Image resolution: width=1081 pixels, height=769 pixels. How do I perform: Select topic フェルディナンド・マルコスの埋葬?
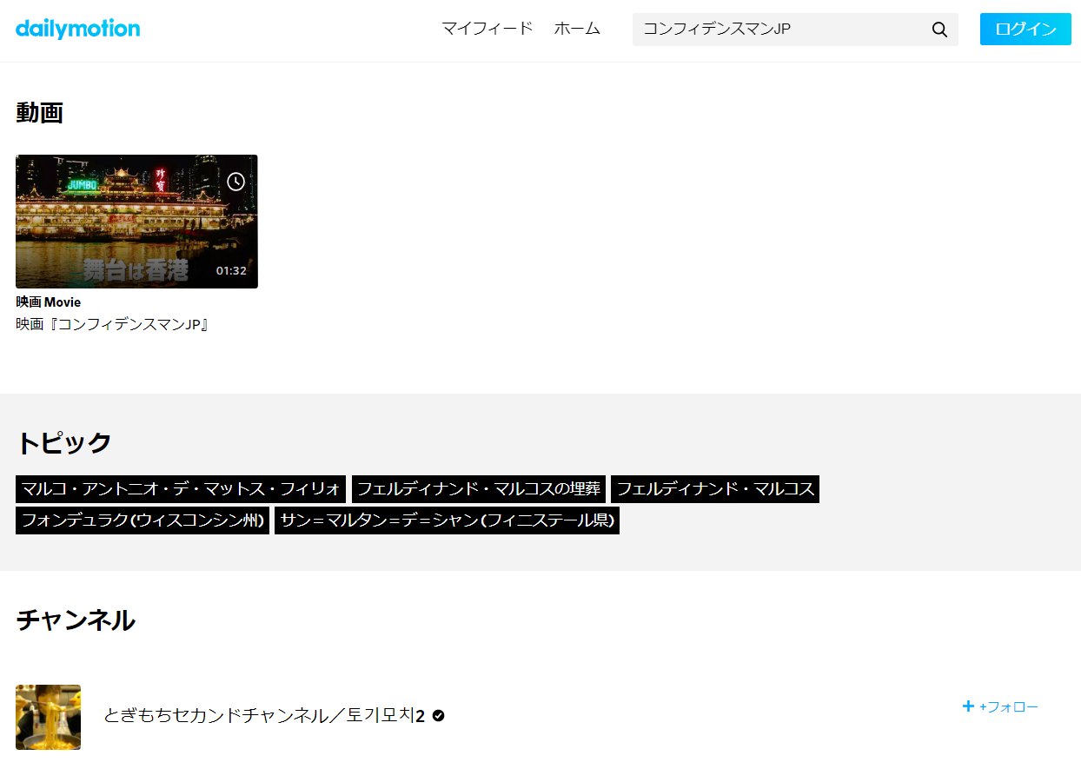pyautogui.click(x=479, y=489)
